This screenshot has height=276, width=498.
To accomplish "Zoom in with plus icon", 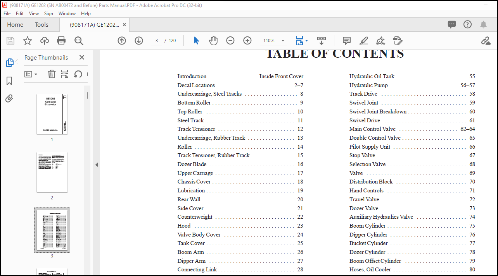I will point(247,41).
